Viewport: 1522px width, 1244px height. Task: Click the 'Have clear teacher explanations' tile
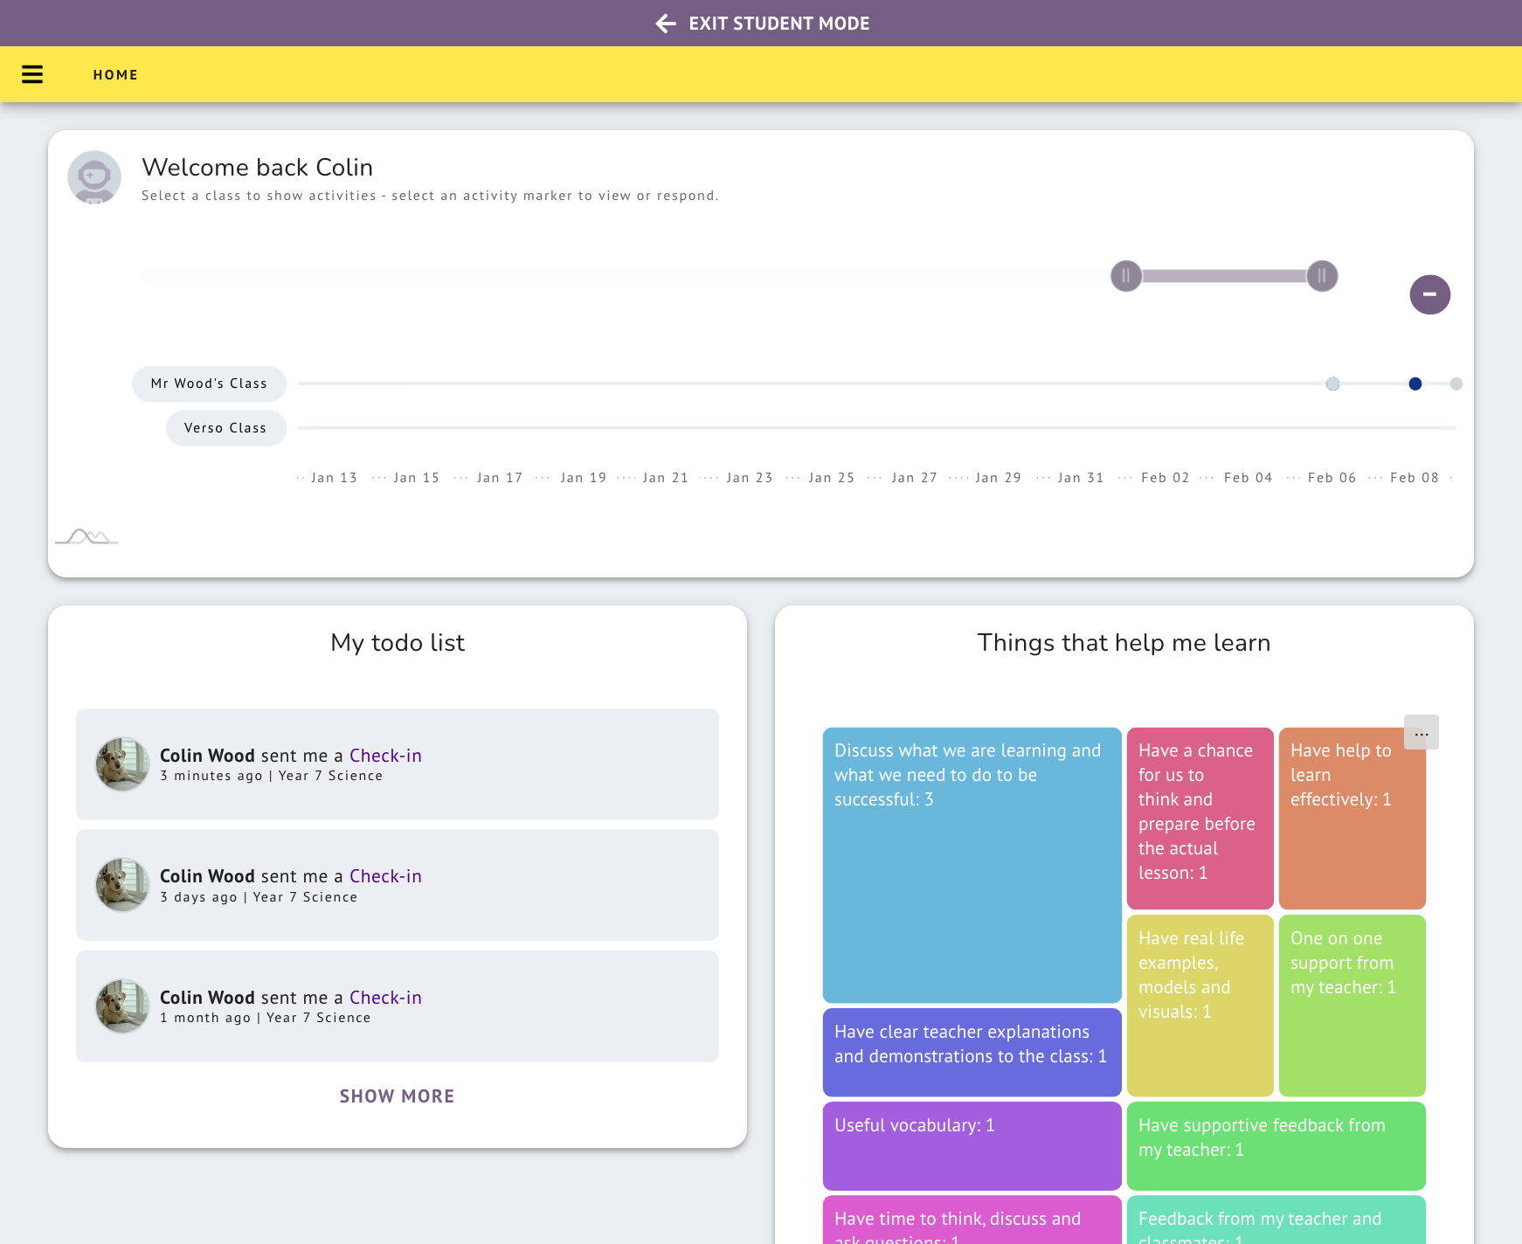tap(972, 1053)
